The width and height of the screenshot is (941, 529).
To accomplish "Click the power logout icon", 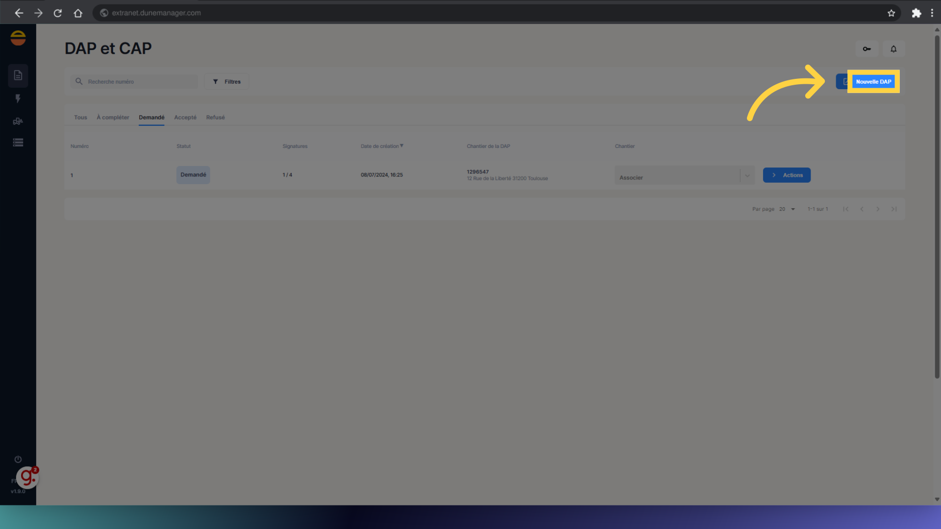I will [x=18, y=459].
